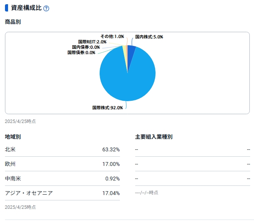The height and width of the screenshot is (223, 254).
Task: Select the dark blue 国内株式 pie slice
Action: 131,51
